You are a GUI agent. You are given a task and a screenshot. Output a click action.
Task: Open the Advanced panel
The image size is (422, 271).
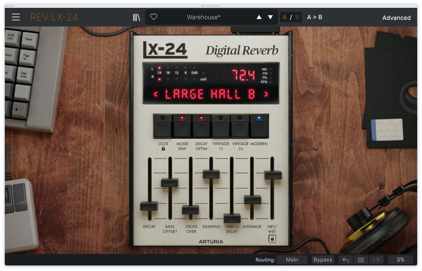[x=396, y=18]
